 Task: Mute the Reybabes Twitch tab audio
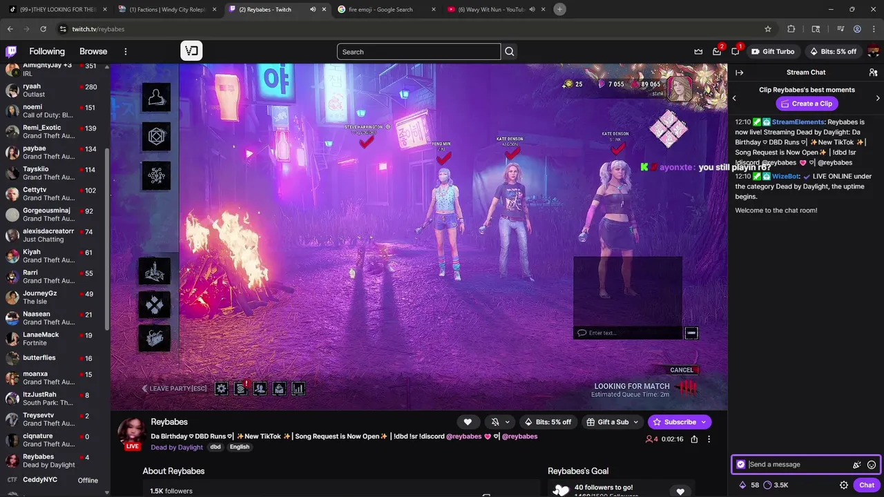313,10
